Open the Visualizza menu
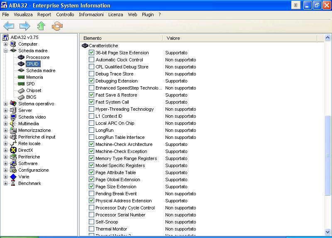Viewport: 332px width, 238px height. coord(23,15)
